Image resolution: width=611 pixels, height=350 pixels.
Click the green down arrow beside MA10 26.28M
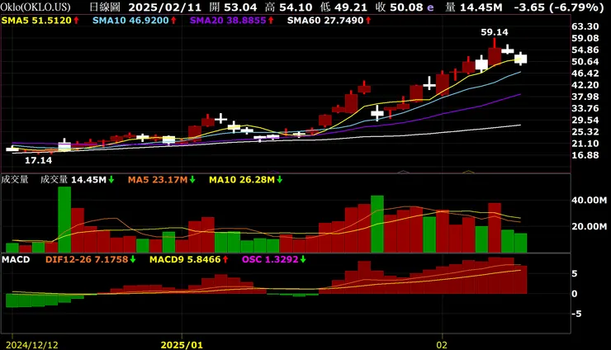point(279,180)
